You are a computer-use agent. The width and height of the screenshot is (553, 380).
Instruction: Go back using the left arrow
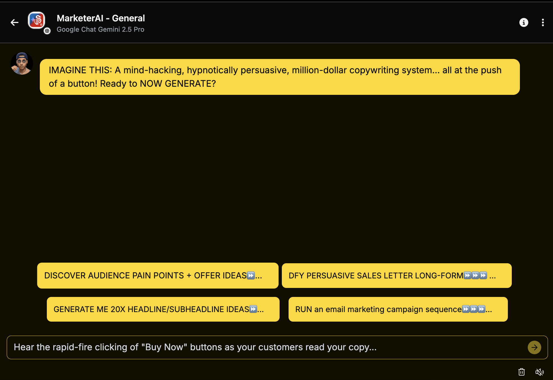(x=15, y=22)
